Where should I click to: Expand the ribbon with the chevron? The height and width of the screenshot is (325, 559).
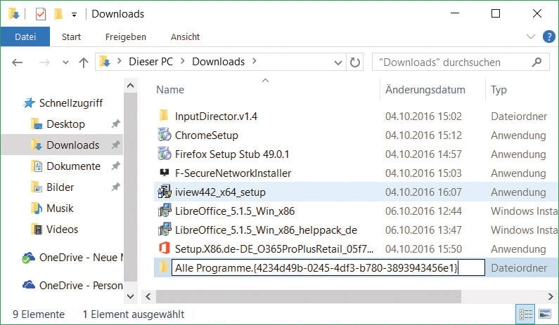tap(530, 37)
